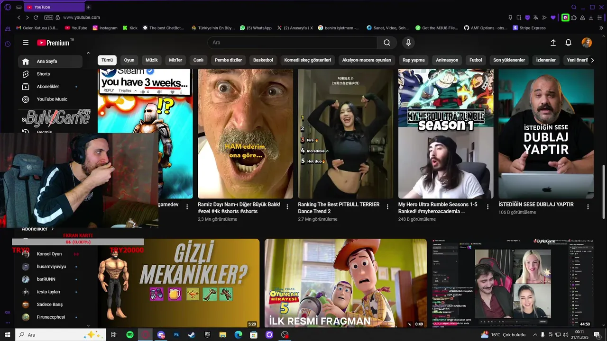Play the İLK RESMİ FRAGMAN Toy Story thumbnail
Viewport: 607px width, 341px height.
click(x=346, y=283)
